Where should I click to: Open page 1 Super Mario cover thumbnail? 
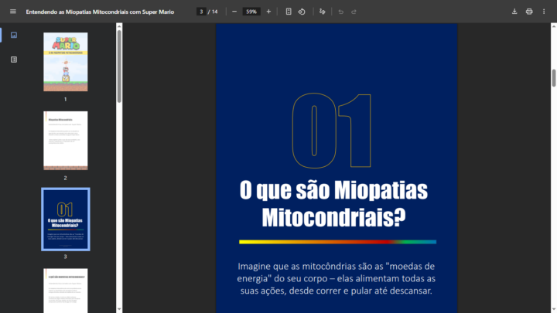(66, 62)
